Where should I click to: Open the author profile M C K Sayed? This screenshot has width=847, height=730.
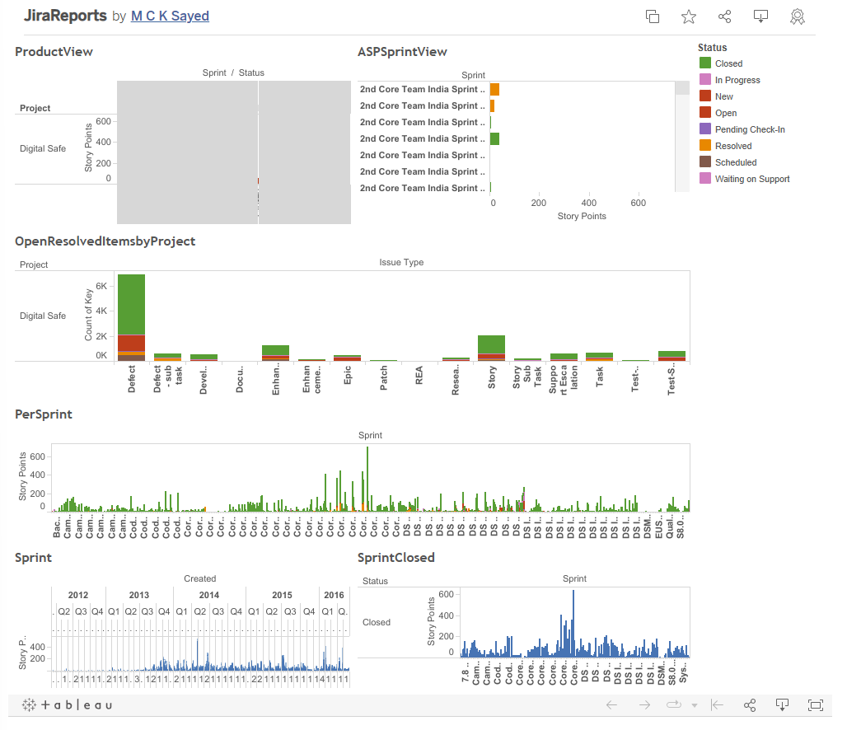click(x=170, y=16)
